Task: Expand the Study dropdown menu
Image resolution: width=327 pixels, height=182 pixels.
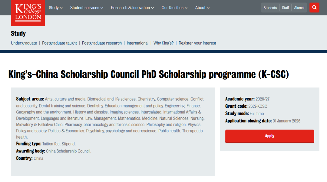Action: [x=55, y=8]
